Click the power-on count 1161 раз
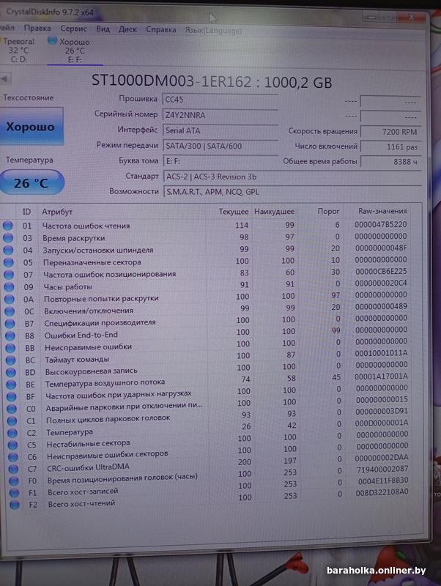The height and width of the screenshot is (586, 441). tap(390, 147)
